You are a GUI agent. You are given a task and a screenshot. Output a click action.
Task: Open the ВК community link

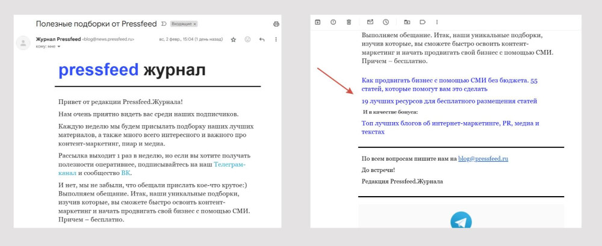126,173
